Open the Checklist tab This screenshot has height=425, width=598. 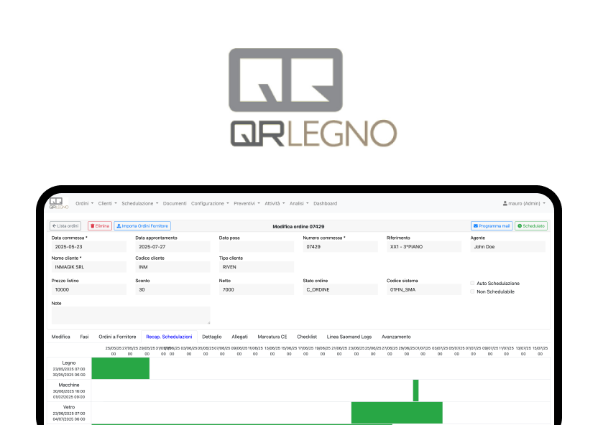[x=307, y=336]
